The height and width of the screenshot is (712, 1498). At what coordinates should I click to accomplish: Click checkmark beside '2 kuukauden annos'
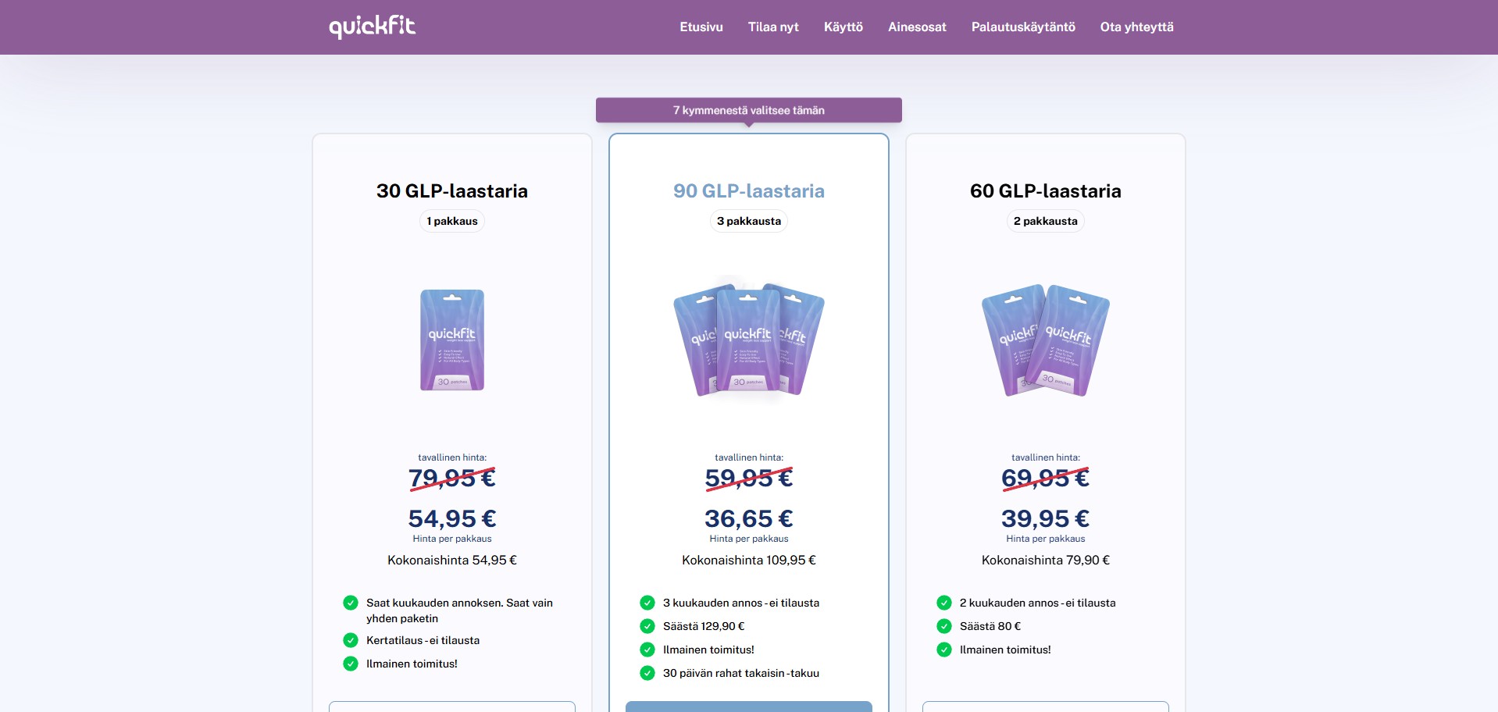point(944,603)
